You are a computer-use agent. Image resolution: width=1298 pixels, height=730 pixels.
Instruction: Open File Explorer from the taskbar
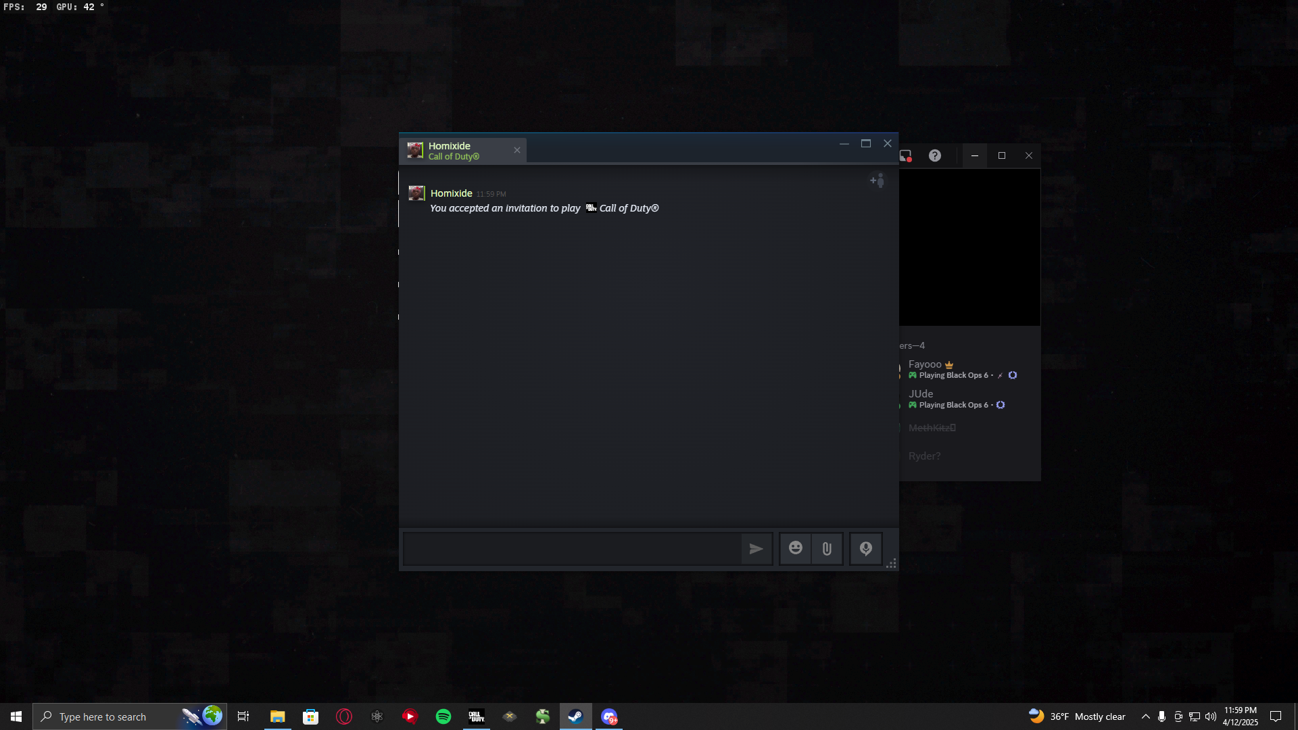pyautogui.click(x=277, y=716)
